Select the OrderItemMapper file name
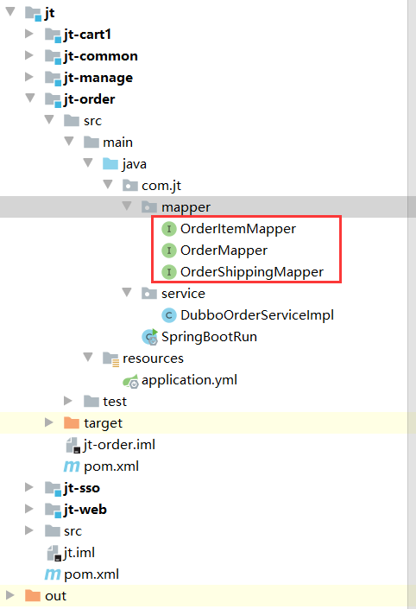 tap(238, 229)
